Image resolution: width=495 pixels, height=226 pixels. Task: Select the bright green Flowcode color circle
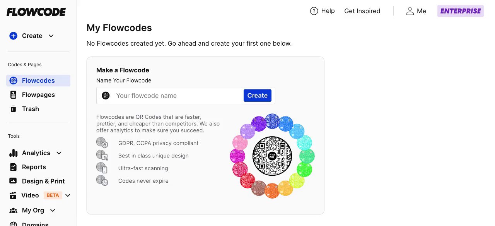click(304, 169)
